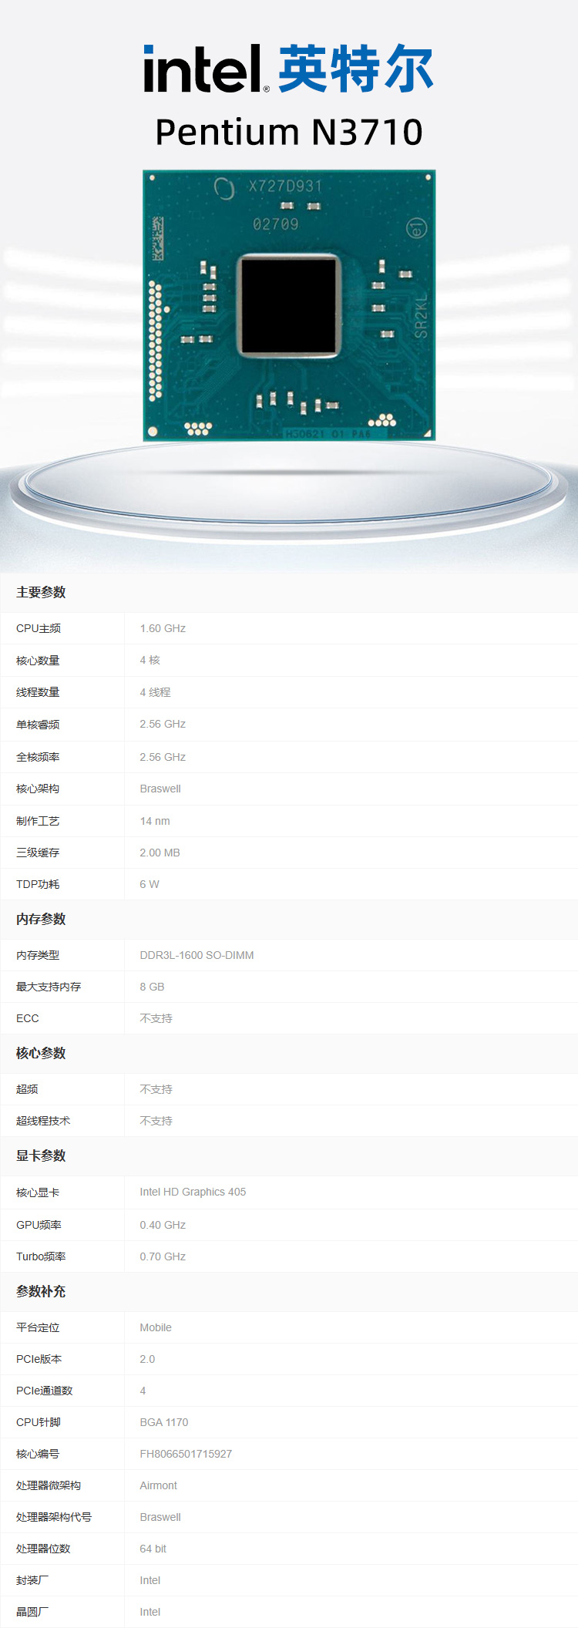Click the Pentium N3710 chip photo

tap(289, 305)
